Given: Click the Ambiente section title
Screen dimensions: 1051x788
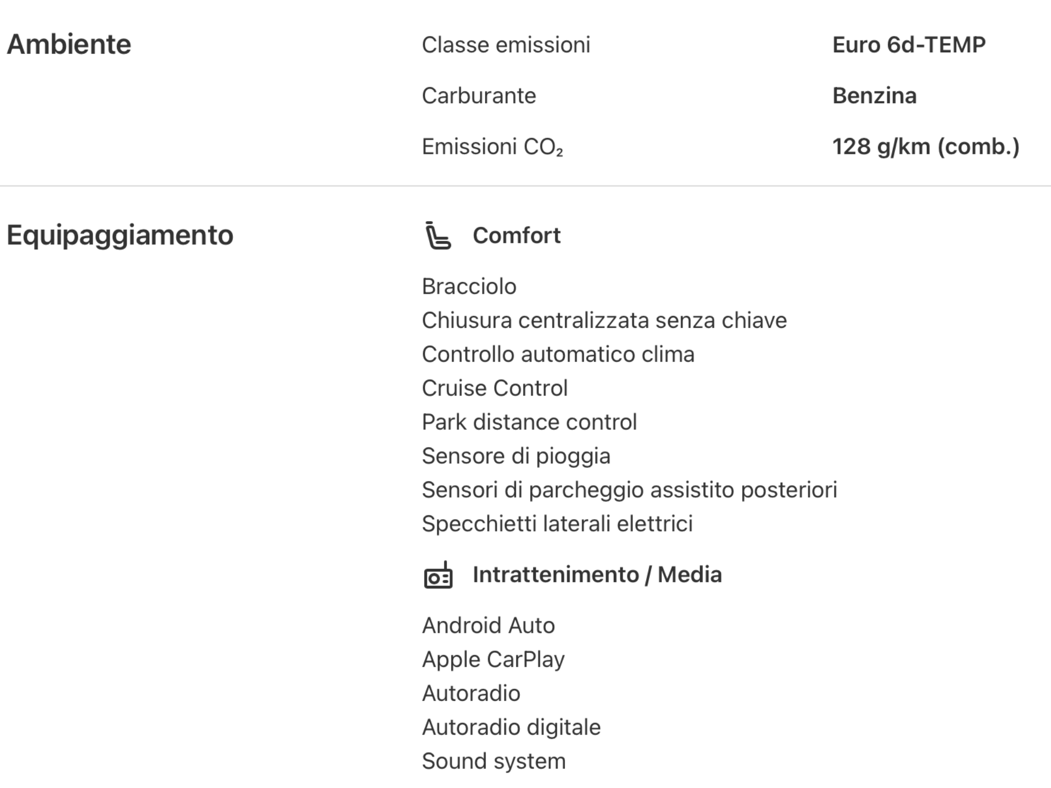Looking at the screenshot, I should point(69,44).
